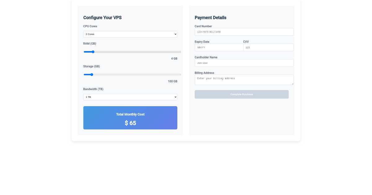Select the CVV input box
This screenshot has width=372, height=195.
(268, 47)
